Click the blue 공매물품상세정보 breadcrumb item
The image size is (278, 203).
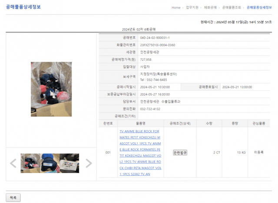tap(259, 7)
